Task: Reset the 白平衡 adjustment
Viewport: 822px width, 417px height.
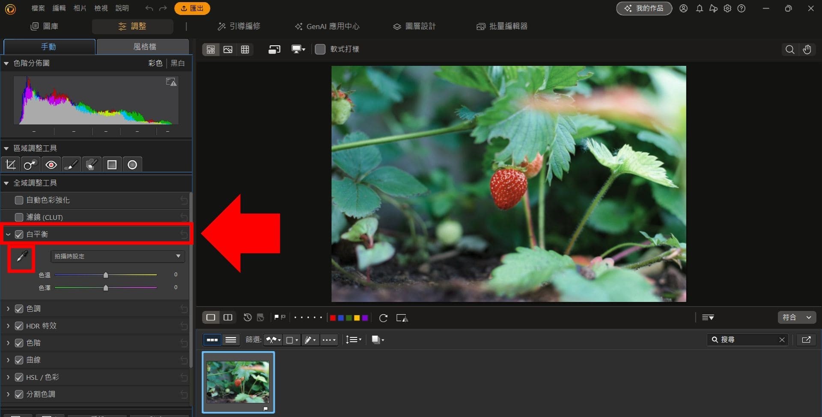Action: click(184, 234)
